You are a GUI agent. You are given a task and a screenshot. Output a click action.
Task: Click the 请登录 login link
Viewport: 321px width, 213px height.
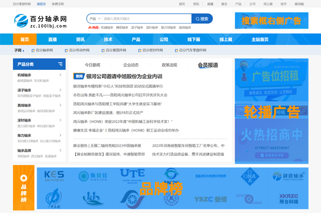point(41,4)
